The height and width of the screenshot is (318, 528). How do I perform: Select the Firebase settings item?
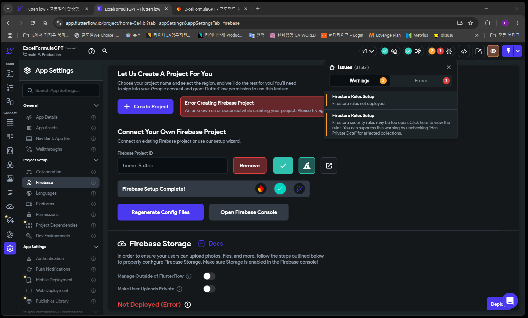[61, 183]
